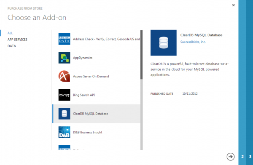Click the large ClearDB detail thumbnail

coord(164,43)
